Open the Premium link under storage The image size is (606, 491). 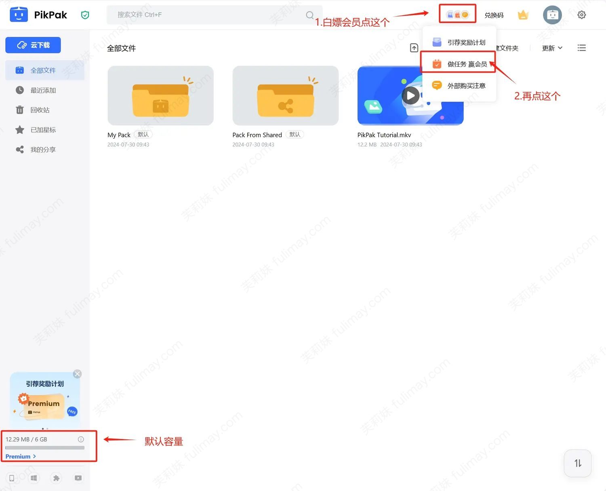click(21, 456)
